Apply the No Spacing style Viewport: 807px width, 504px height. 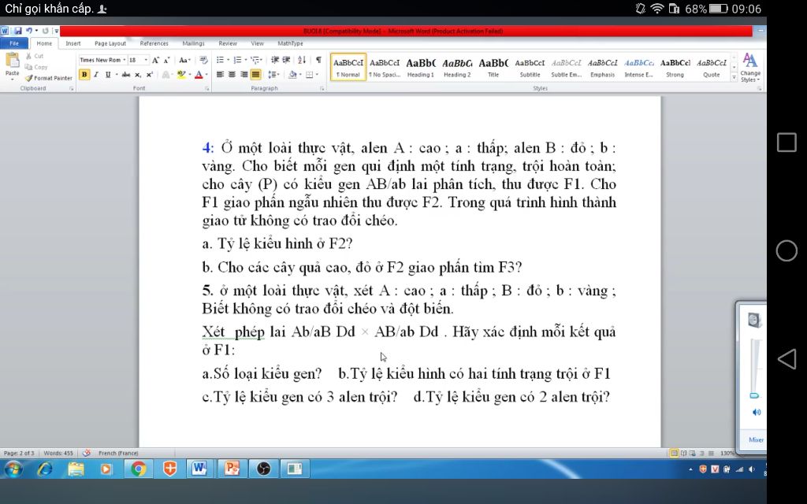pyautogui.click(x=385, y=67)
